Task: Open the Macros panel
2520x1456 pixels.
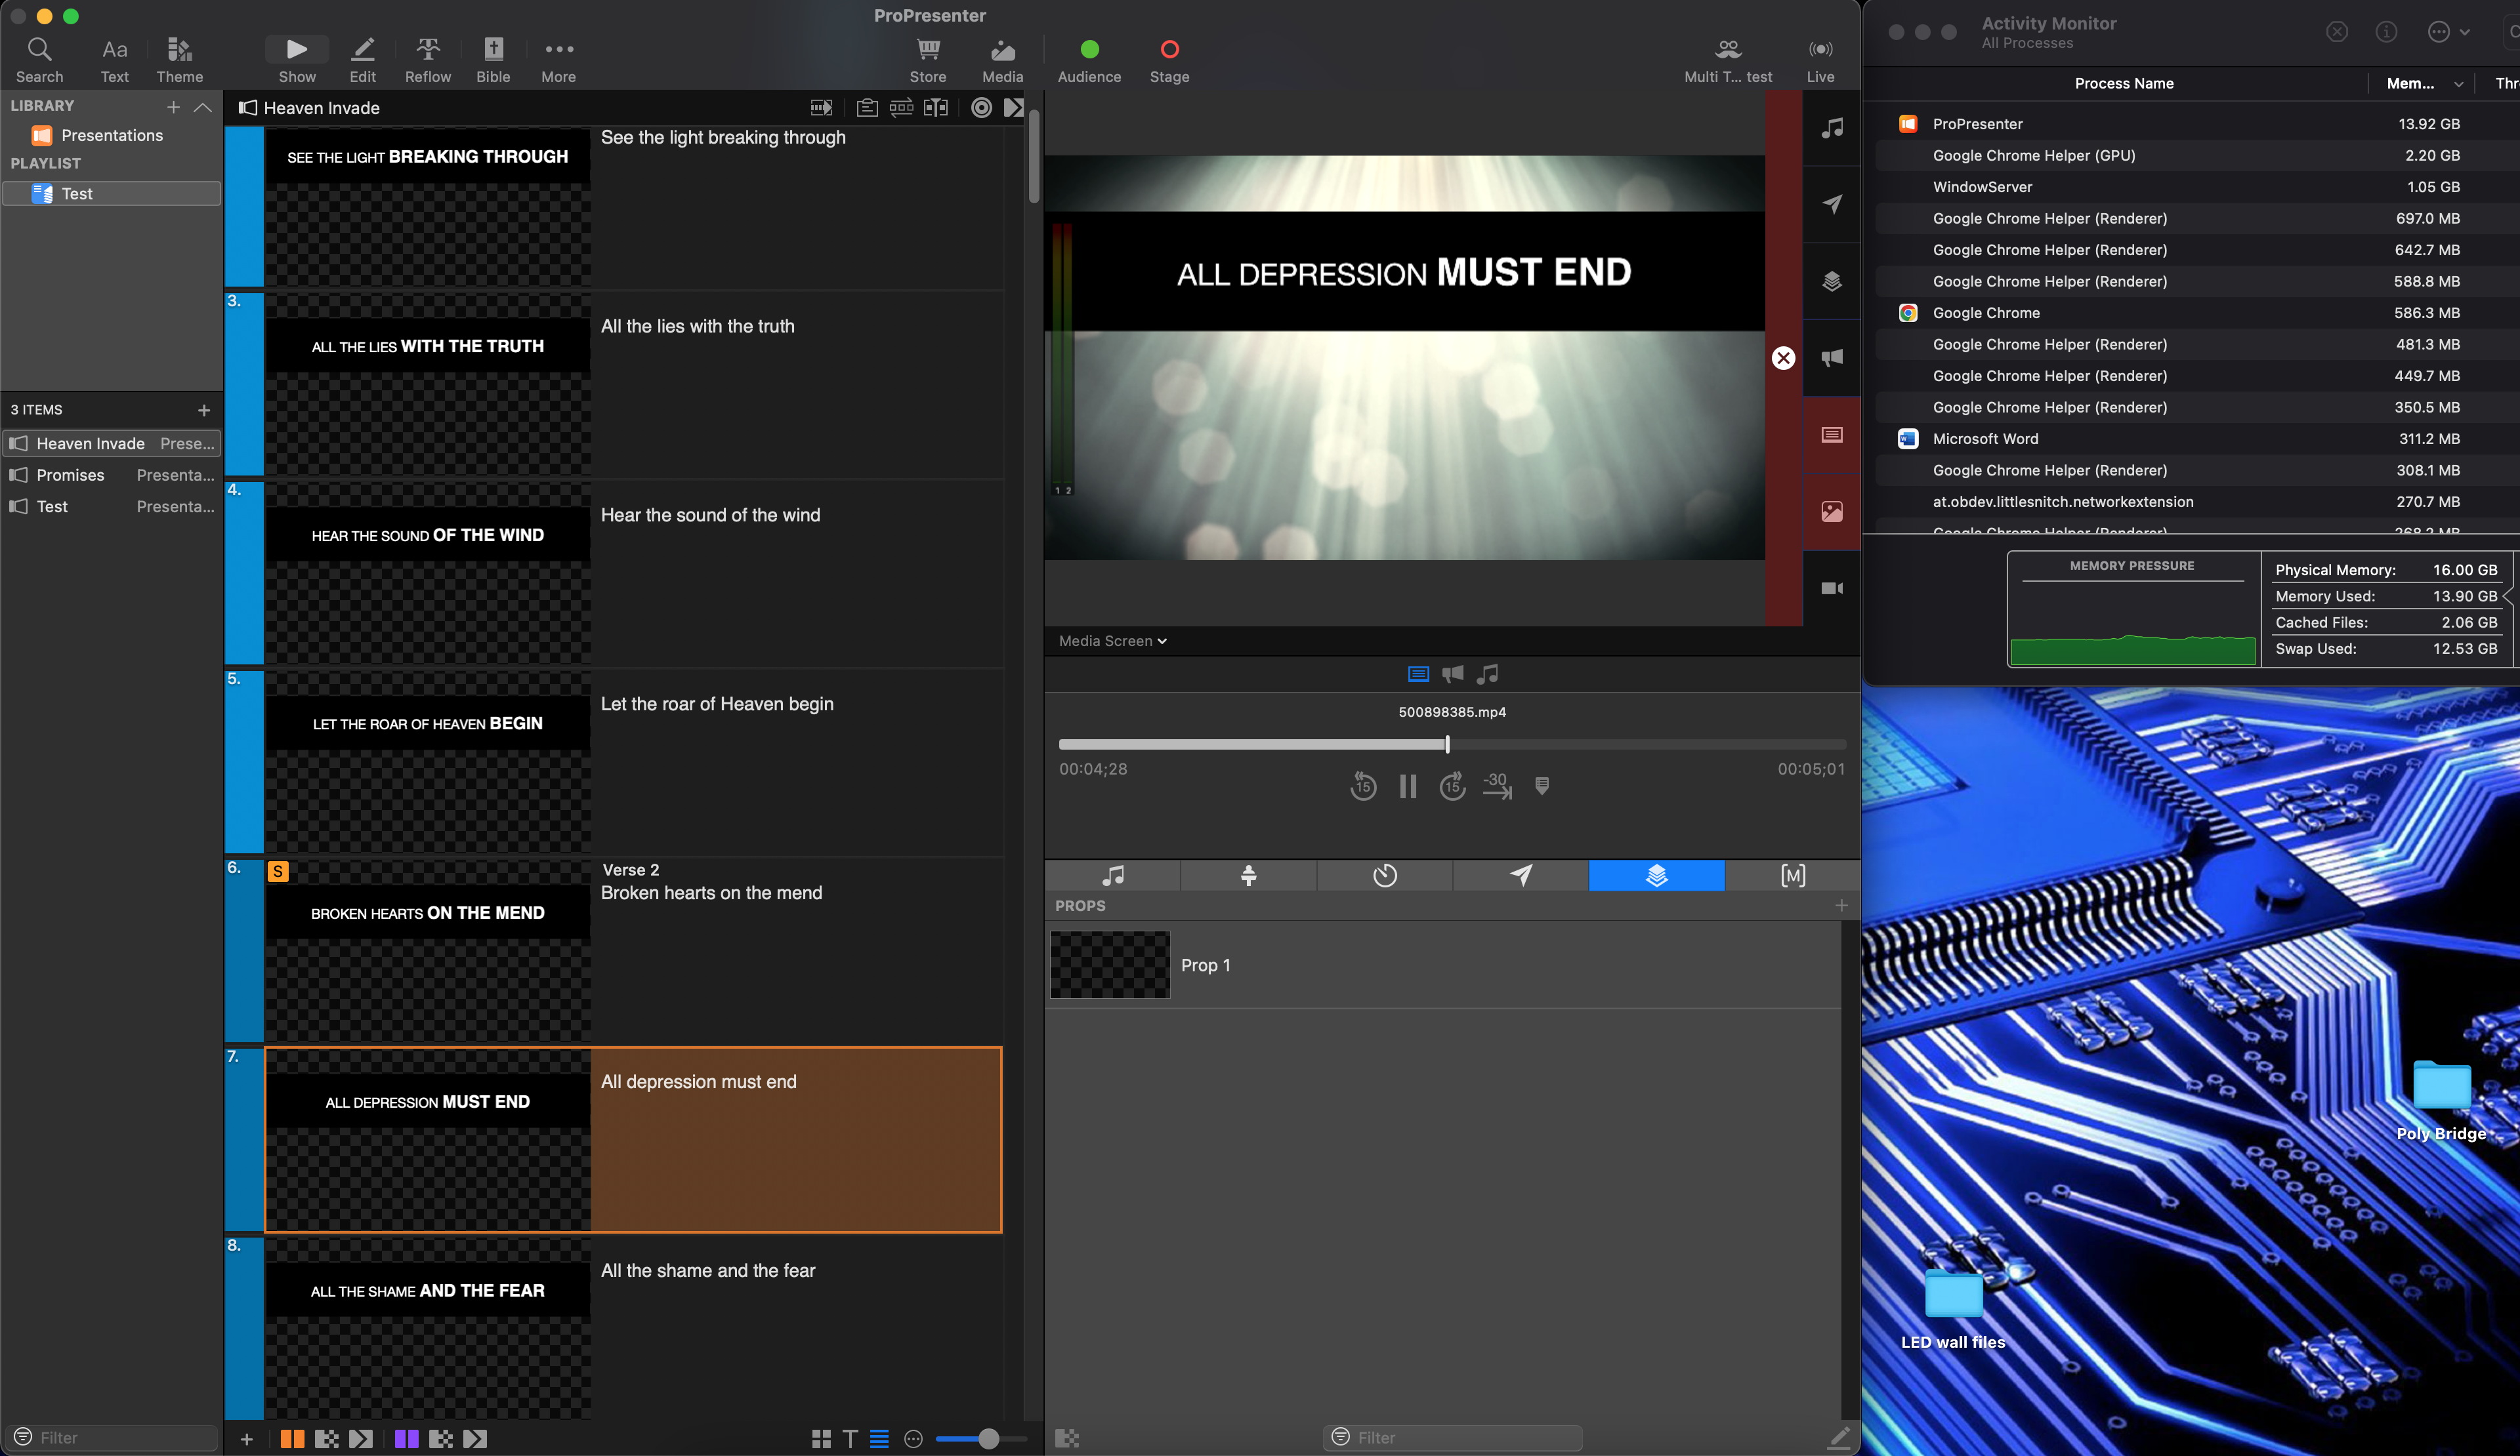Action: tap(1793, 876)
